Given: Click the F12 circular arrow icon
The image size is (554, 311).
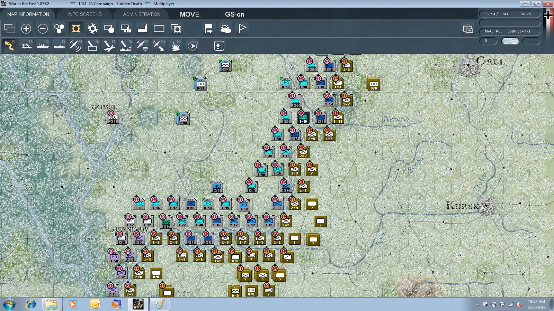Looking at the screenshot, I should click(192, 46).
